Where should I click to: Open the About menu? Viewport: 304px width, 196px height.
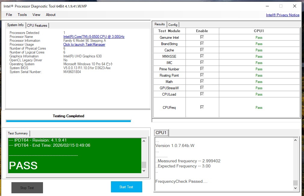[x=51, y=14]
